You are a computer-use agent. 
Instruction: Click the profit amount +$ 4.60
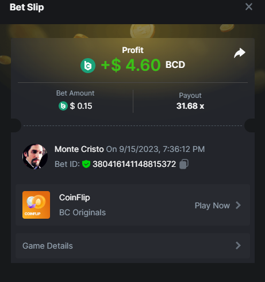click(x=130, y=65)
